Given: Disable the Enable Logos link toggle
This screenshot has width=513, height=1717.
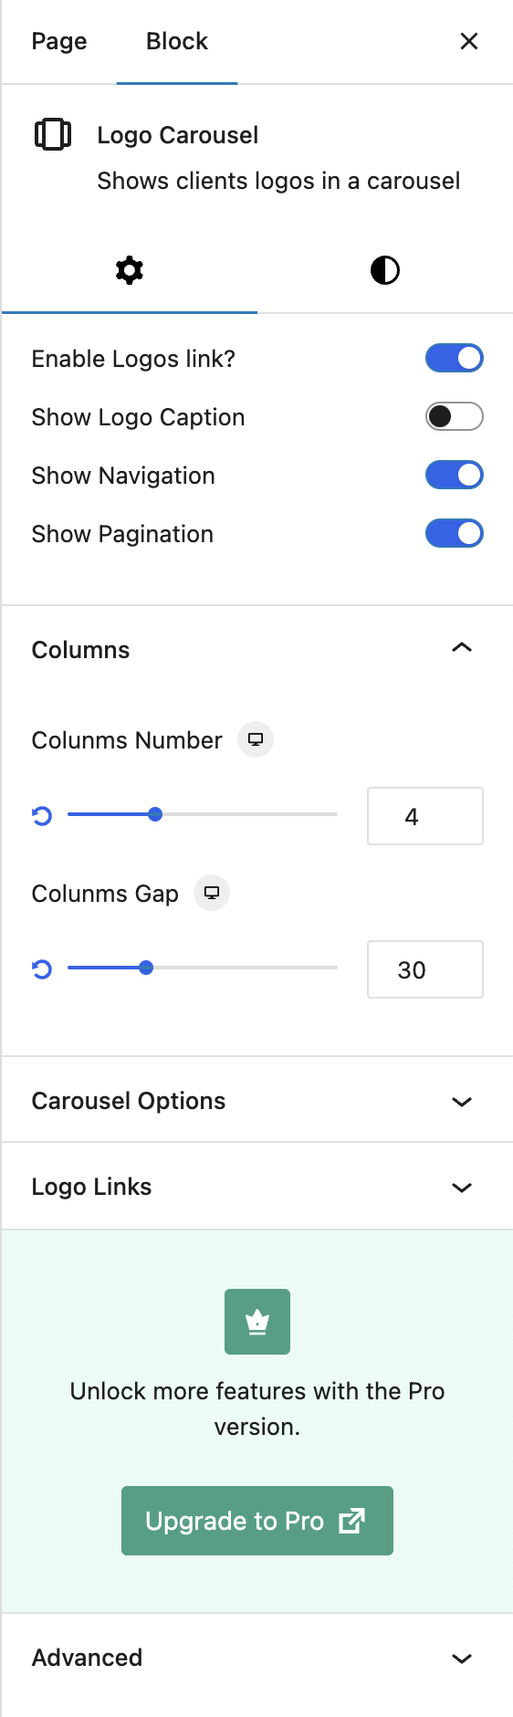Looking at the screenshot, I should pyautogui.click(x=455, y=358).
